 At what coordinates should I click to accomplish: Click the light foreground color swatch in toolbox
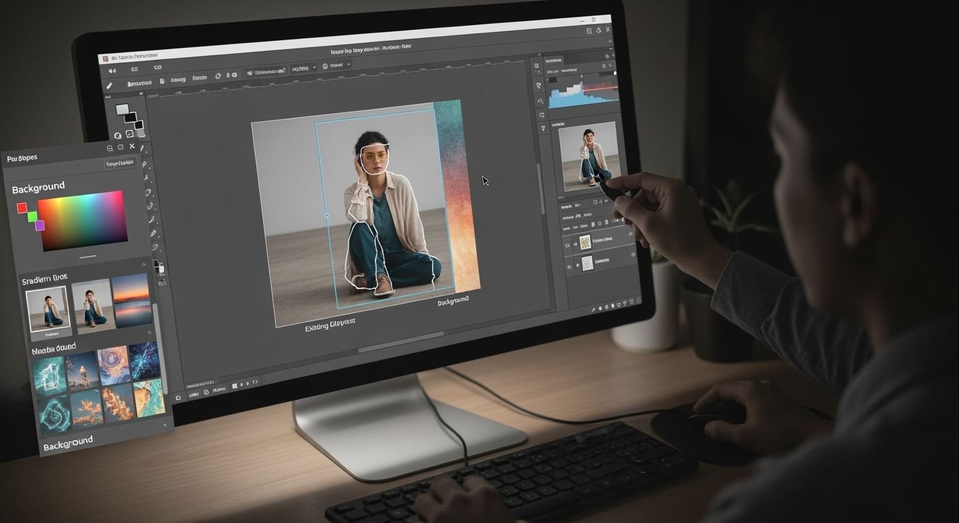pyautogui.click(x=123, y=110)
